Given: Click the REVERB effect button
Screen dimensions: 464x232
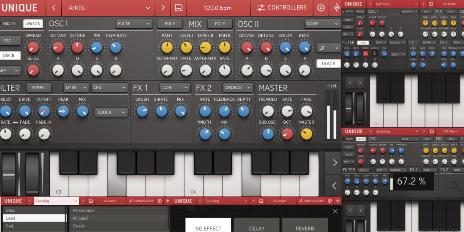Looking at the screenshot, I should (304, 228).
